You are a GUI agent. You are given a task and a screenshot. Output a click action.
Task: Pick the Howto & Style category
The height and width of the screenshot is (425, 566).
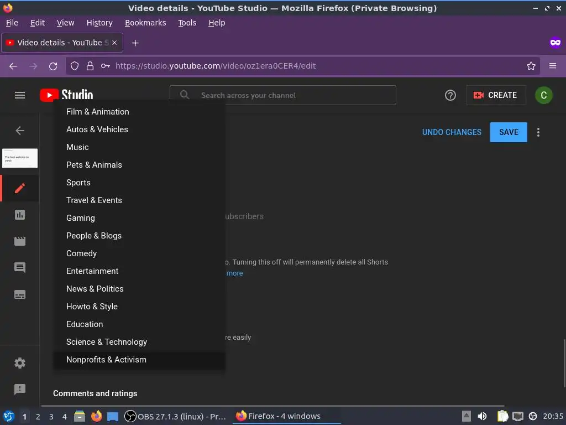coord(139,307)
